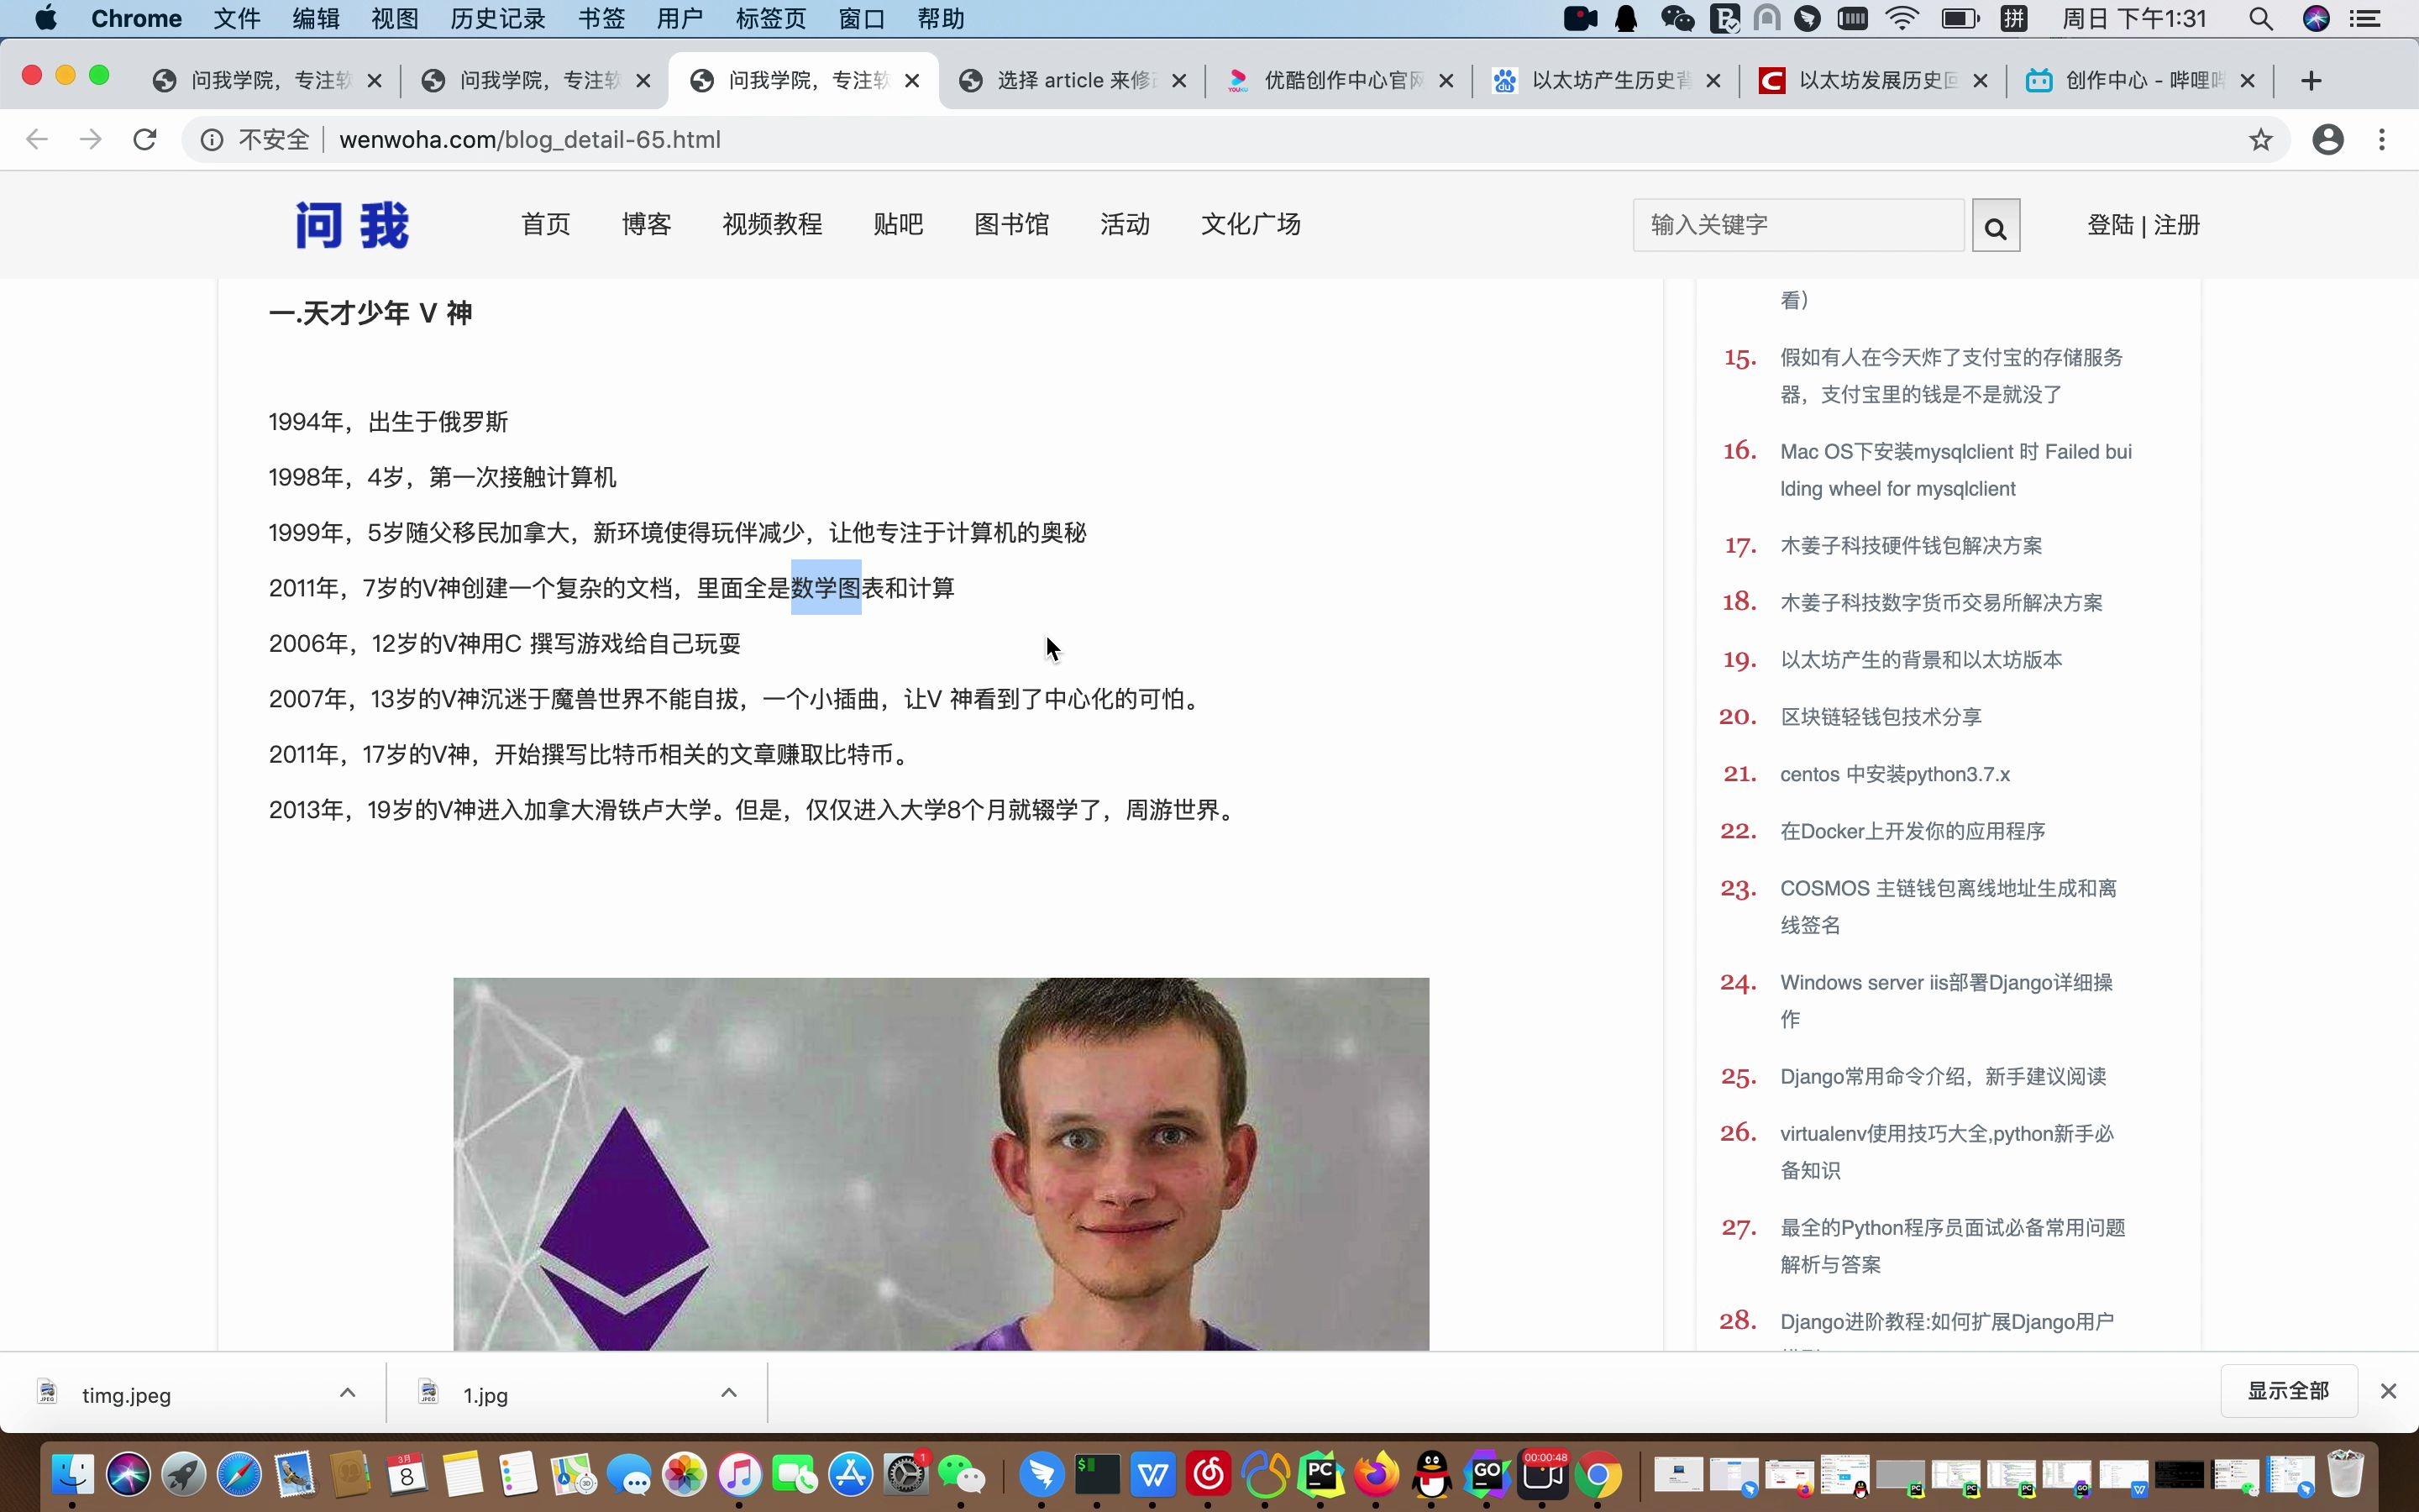
Task: Click the address bar URL
Action: coord(530,140)
